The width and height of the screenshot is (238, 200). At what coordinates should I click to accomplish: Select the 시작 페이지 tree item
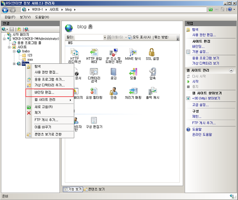(x=21, y=35)
